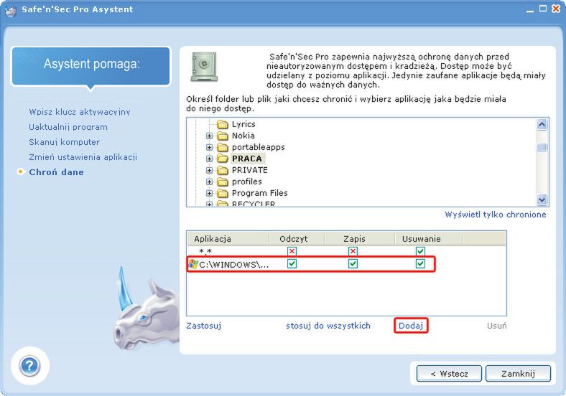Click the Odczyt column header
Screen dimensions: 566x396
297,239
